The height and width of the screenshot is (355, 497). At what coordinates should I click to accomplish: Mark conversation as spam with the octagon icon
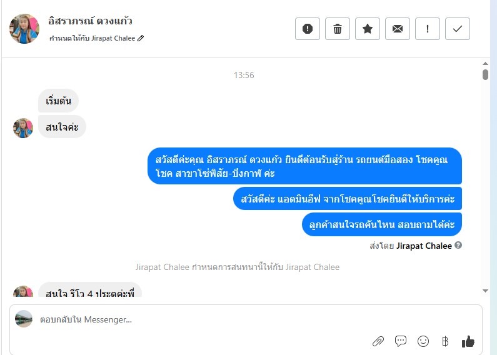(x=307, y=29)
